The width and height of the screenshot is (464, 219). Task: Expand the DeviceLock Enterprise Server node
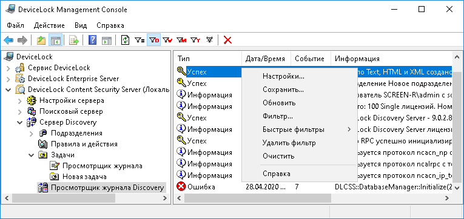[8, 79]
